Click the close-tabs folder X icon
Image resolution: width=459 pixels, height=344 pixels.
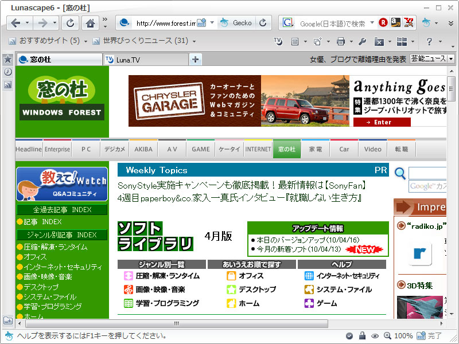[379, 42]
